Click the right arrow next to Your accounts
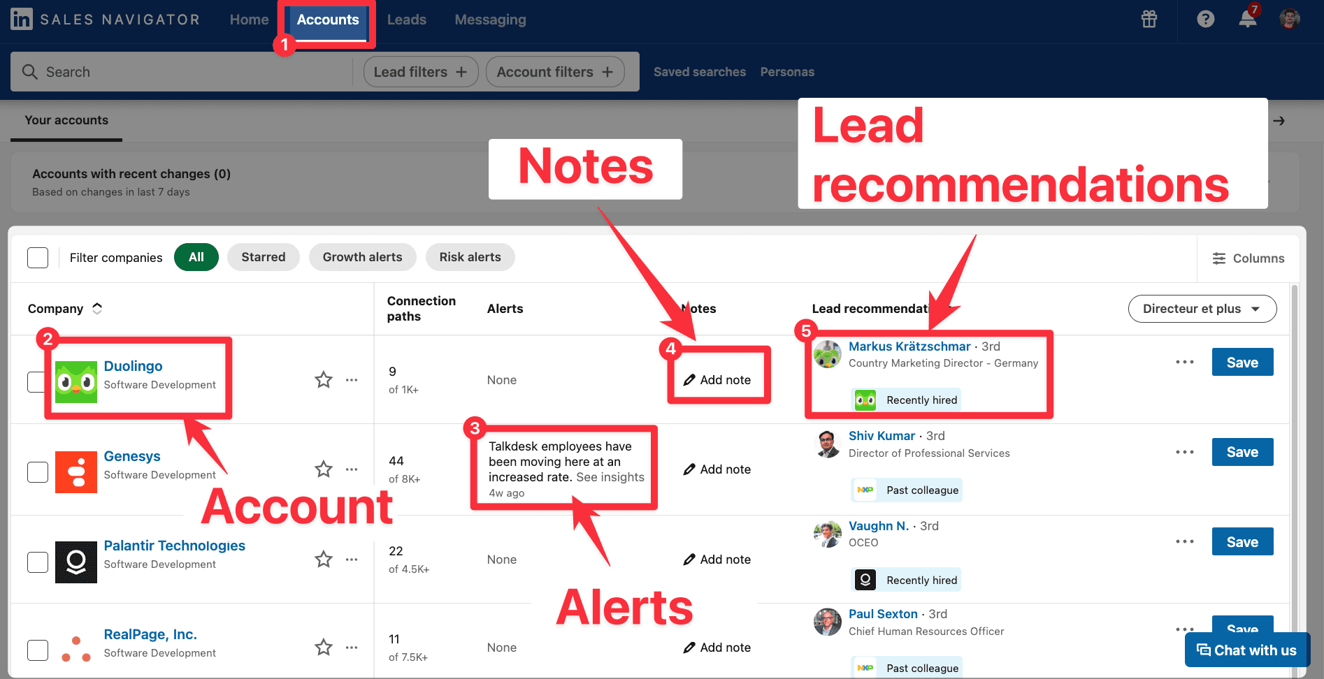This screenshot has height=679, width=1324. click(1279, 121)
